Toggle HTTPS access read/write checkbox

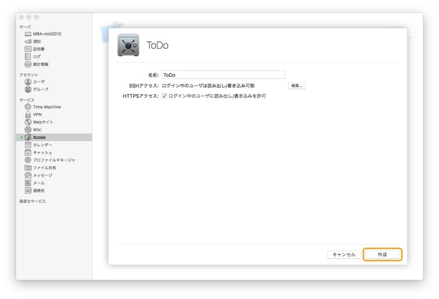[164, 96]
